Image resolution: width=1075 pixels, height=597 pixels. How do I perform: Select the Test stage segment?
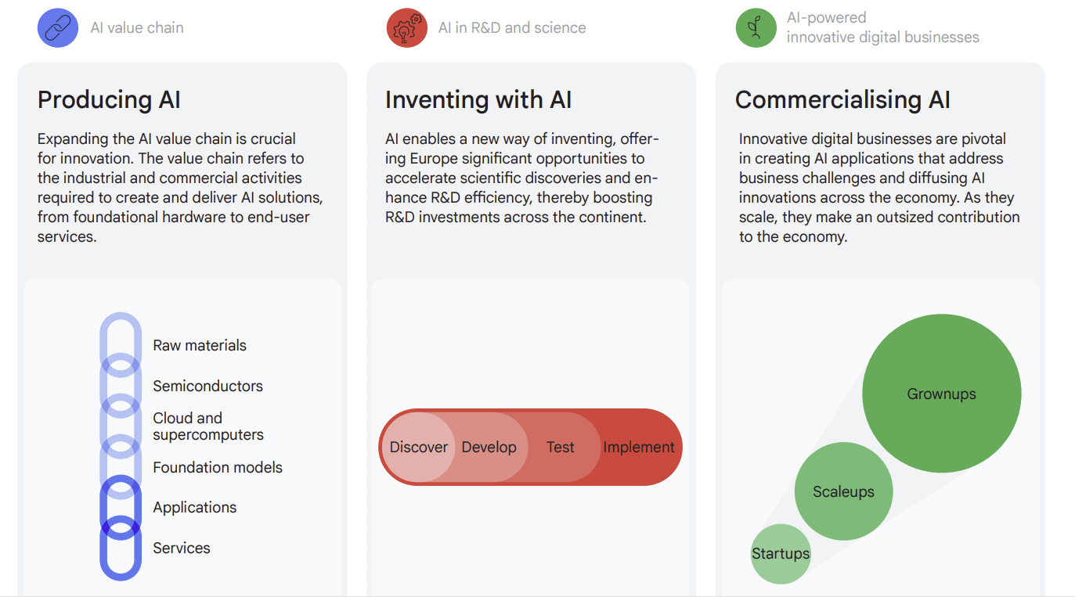click(x=561, y=448)
